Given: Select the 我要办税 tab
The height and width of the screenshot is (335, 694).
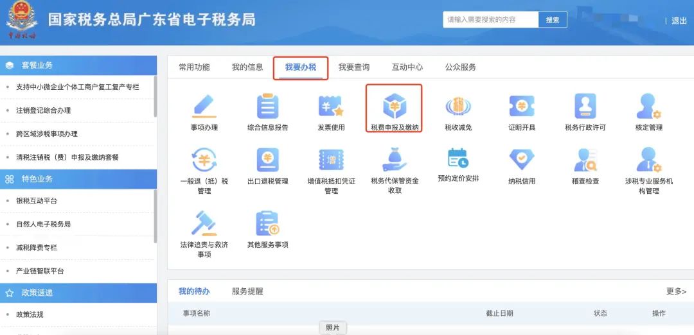Looking at the screenshot, I should (x=301, y=67).
